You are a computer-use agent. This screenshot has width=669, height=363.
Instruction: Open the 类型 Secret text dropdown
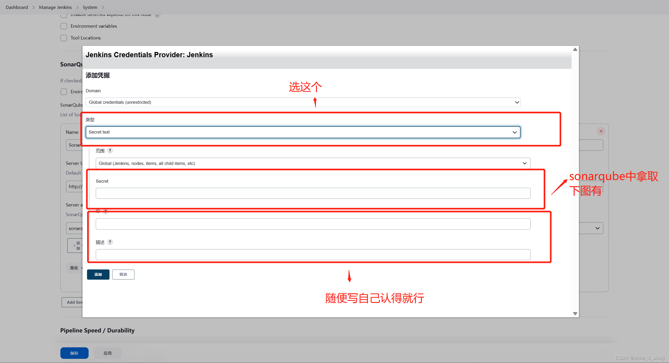click(x=303, y=132)
